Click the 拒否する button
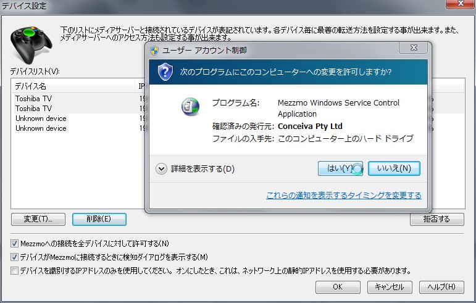476x303 pixels. pos(437,219)
